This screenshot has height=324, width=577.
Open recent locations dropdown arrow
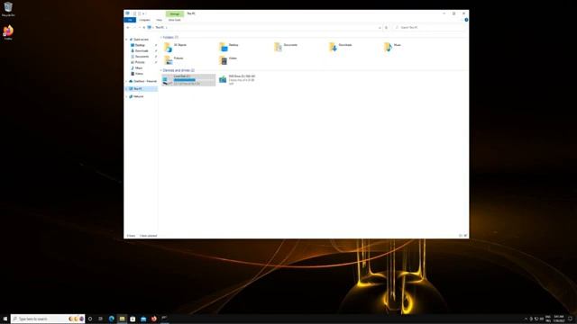click(140, 28)
